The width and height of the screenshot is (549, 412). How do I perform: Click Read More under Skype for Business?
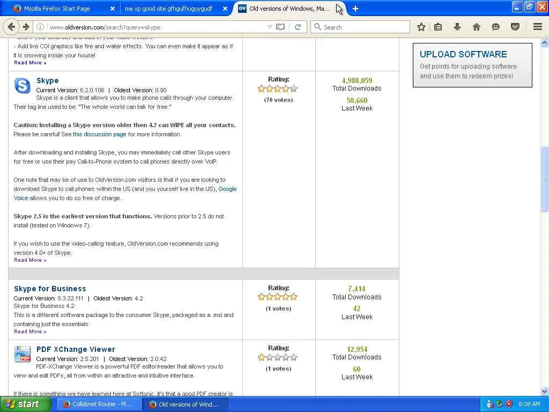point(30,332)
